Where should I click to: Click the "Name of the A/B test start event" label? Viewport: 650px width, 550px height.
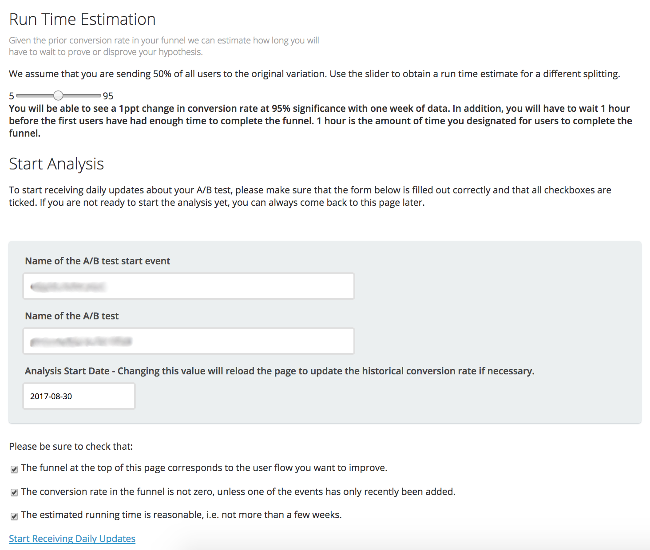[97, 261]
